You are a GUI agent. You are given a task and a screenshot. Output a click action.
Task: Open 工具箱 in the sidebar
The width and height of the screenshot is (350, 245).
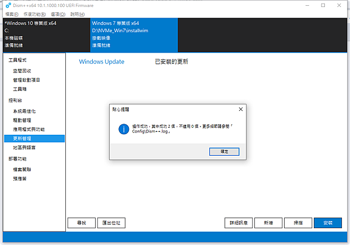tap(20, 89)
